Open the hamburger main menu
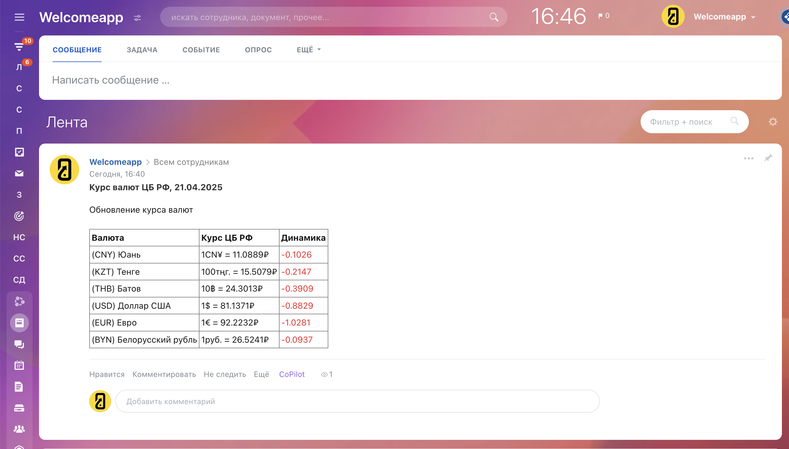The image size is (789, 449). pyautogui.click(x=19, y=17)
